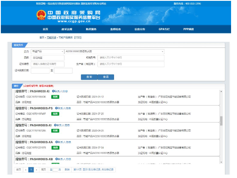237x178 pixels.
Task: Click the service hotline 400-810-1996 text
Action: (193, 3)
